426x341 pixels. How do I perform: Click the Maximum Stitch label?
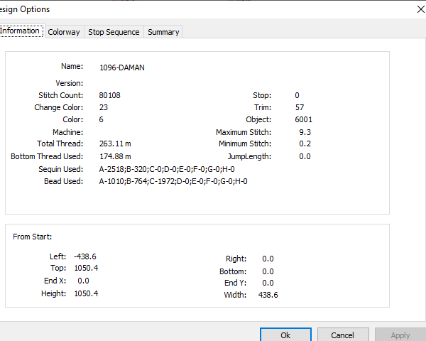(244, 132)
